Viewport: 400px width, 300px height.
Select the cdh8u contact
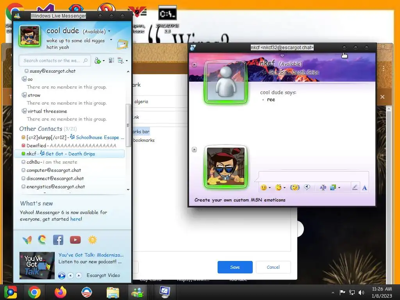(x=49, y=162)
